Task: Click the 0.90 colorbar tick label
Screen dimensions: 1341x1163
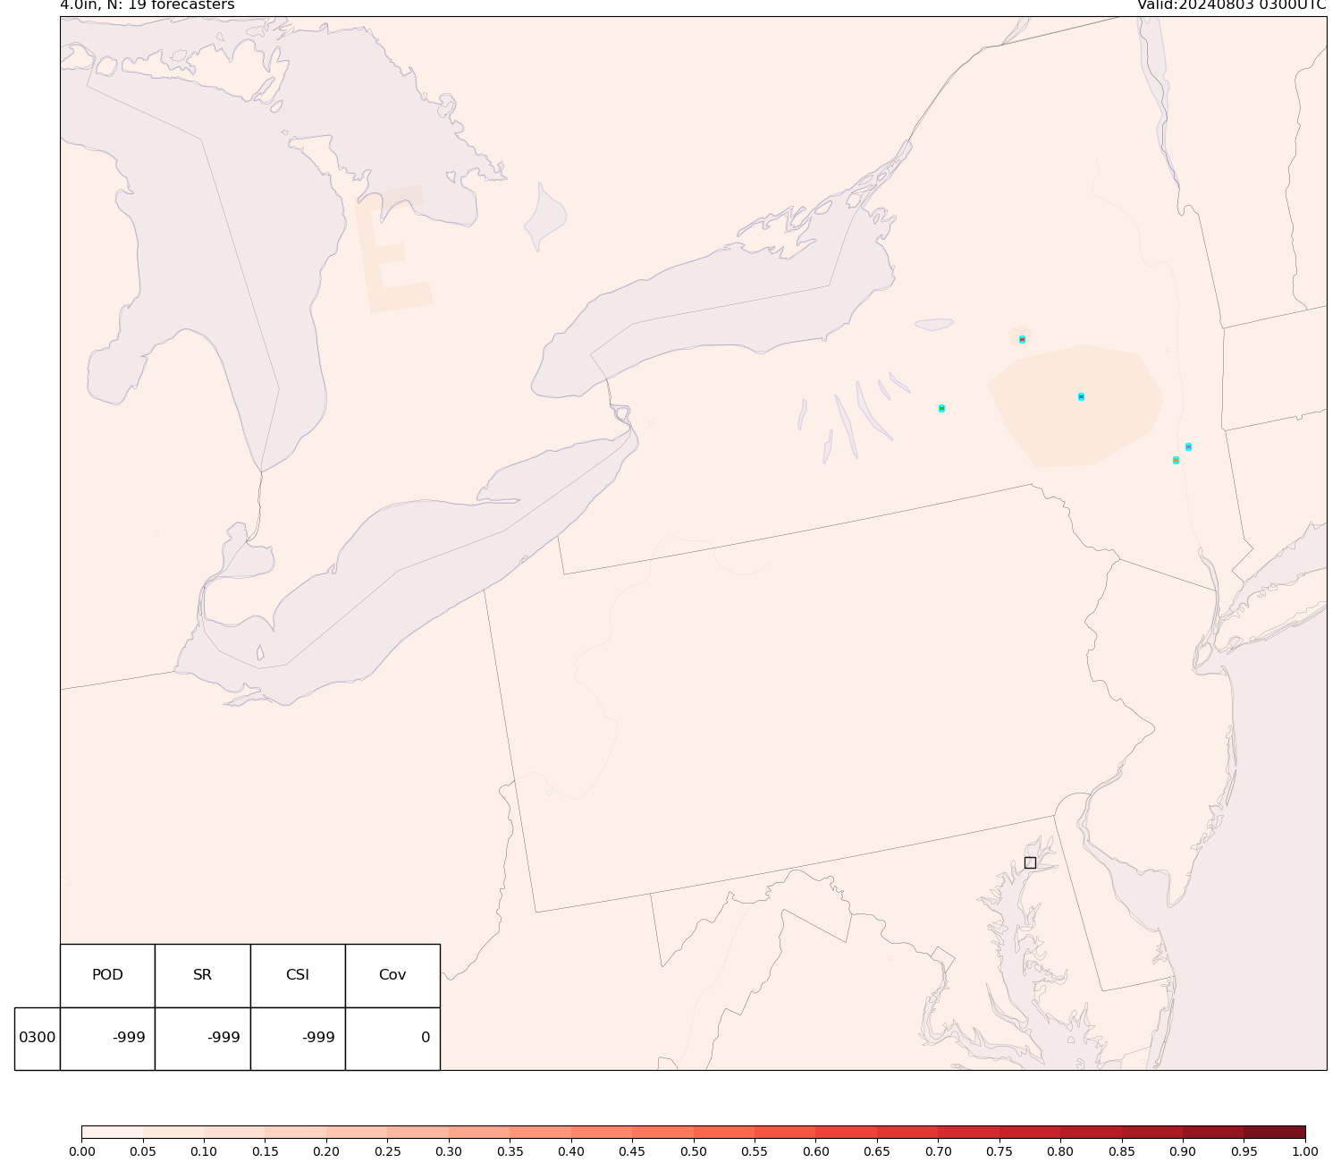Action: tap(1183, 1151)
